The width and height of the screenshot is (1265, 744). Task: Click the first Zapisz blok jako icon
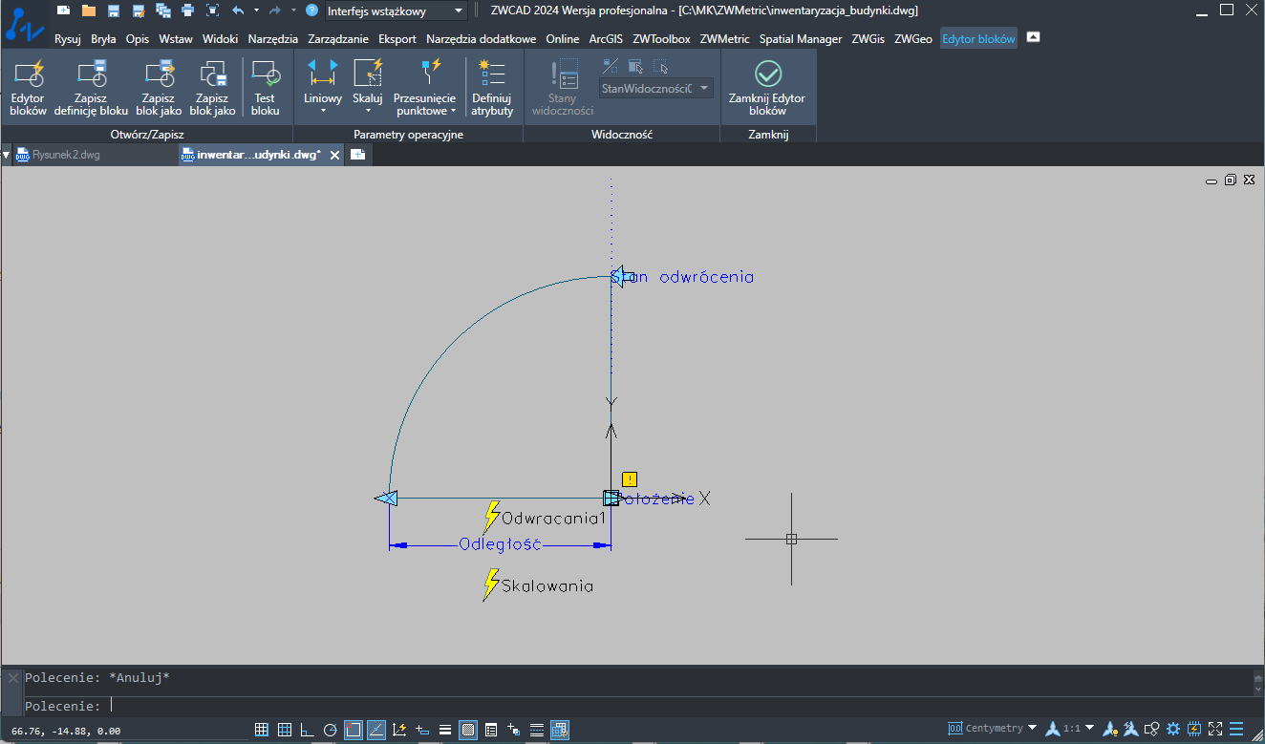pyautogui.click(x=160, y=88)
